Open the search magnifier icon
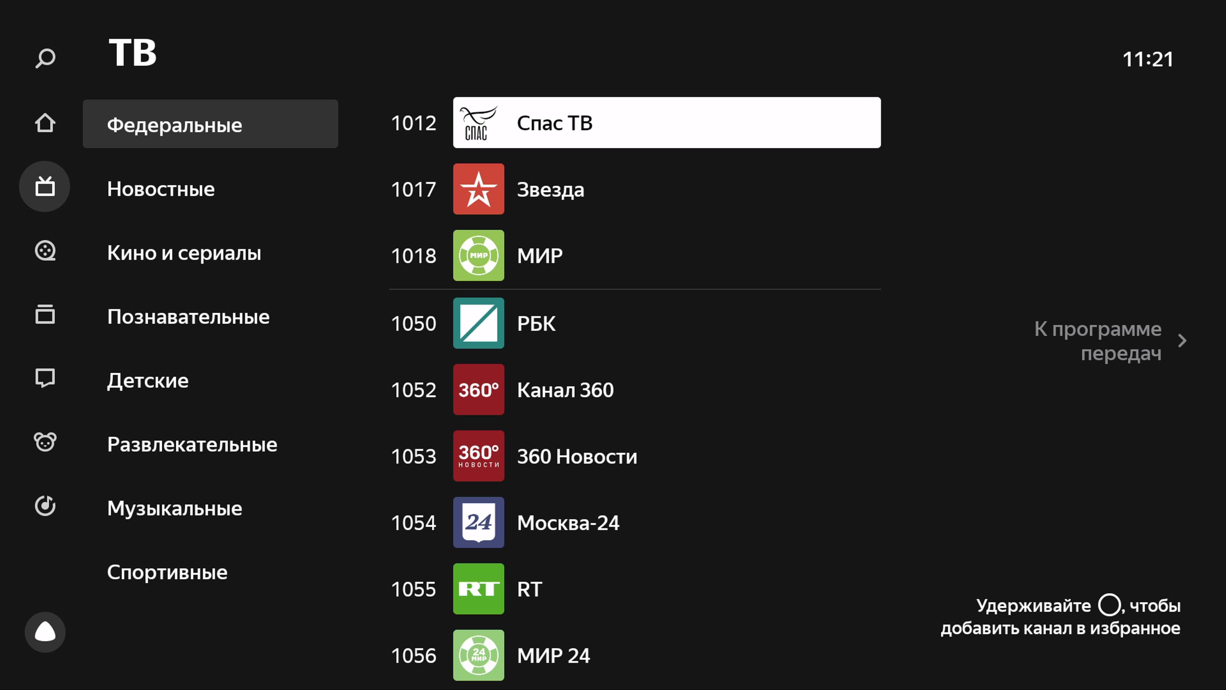Screen dimensions: 1226x690 (x=45, y=59)
